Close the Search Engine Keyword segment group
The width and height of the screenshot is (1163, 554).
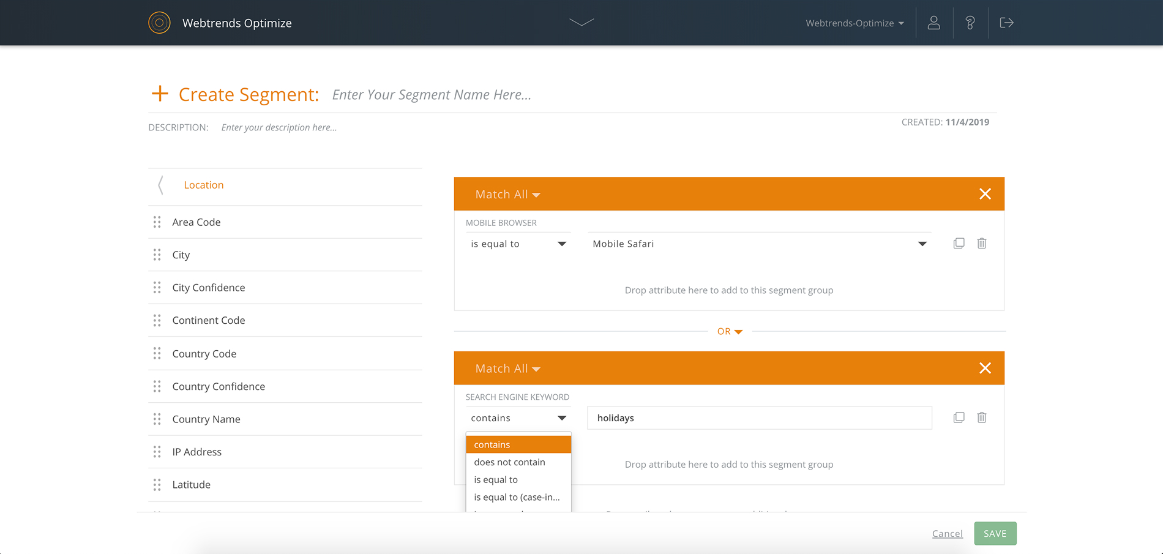click(985, 368)
